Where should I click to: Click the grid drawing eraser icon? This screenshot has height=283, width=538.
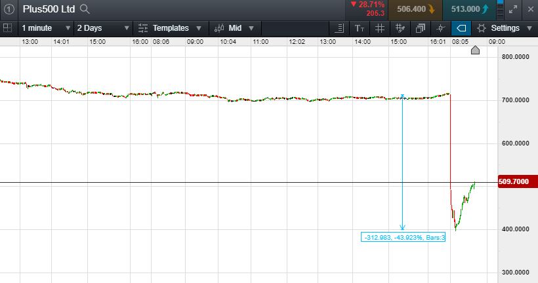pyautogui.click(x=400, y=28)
